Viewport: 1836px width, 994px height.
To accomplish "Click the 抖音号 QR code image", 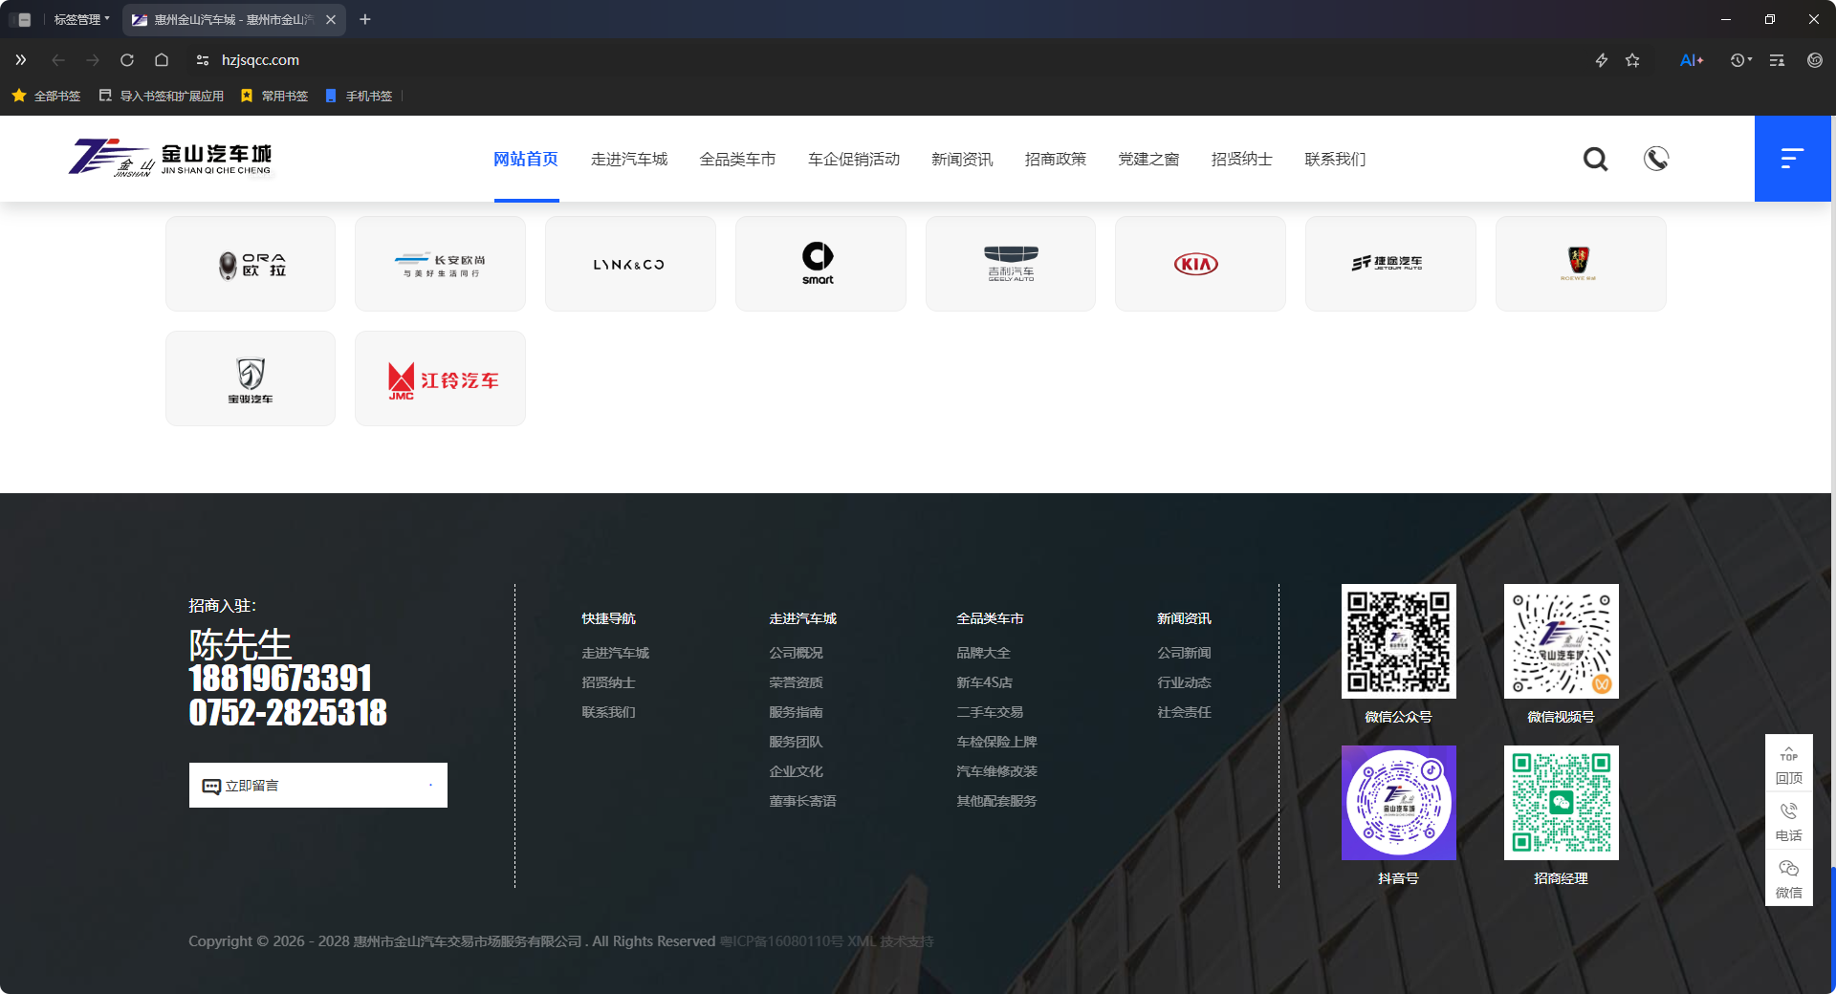I will [x=1399, y=803].
